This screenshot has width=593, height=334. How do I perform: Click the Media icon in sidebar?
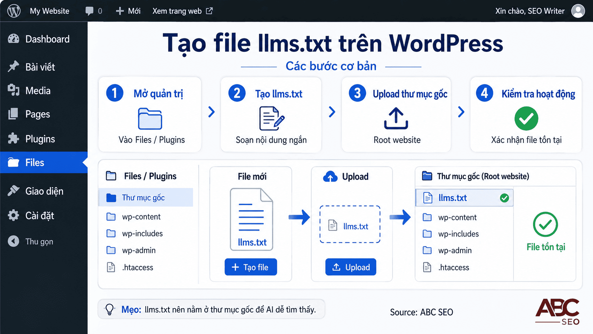tap(13, 90)
